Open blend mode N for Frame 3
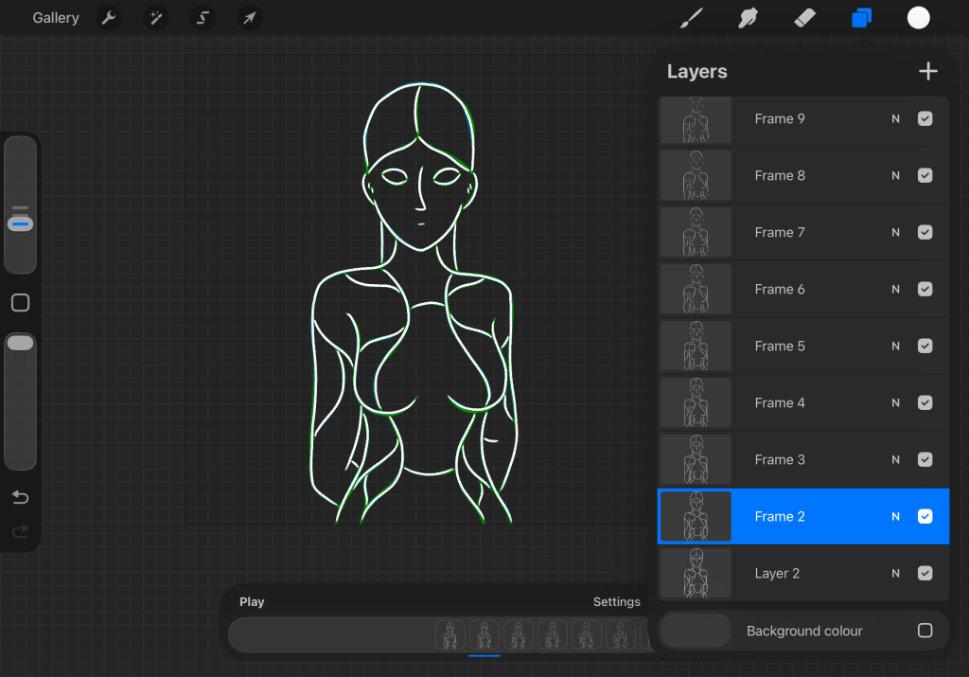 (895, 460)
